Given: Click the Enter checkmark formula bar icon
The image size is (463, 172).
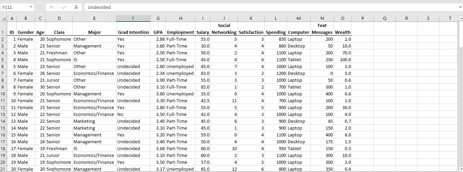Looking at the screenshot, I should pyautogui.click(x=64, y=7).
